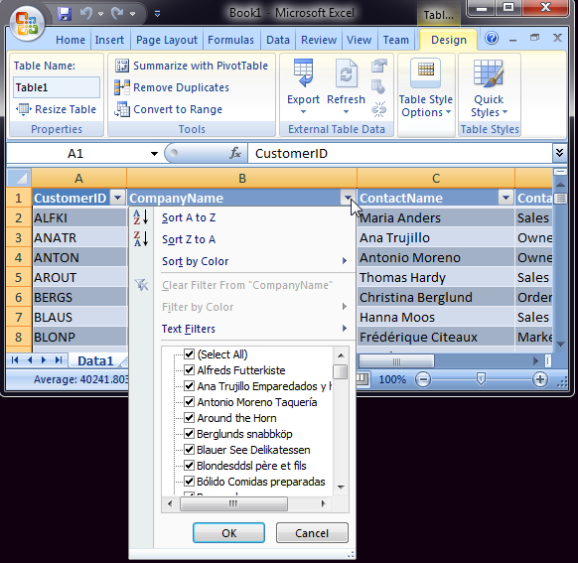Uncheck Alfreds Futterkiste
578x563 pixels.
pos(189,370)
